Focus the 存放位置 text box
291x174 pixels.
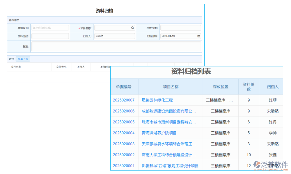coord(180,28)
